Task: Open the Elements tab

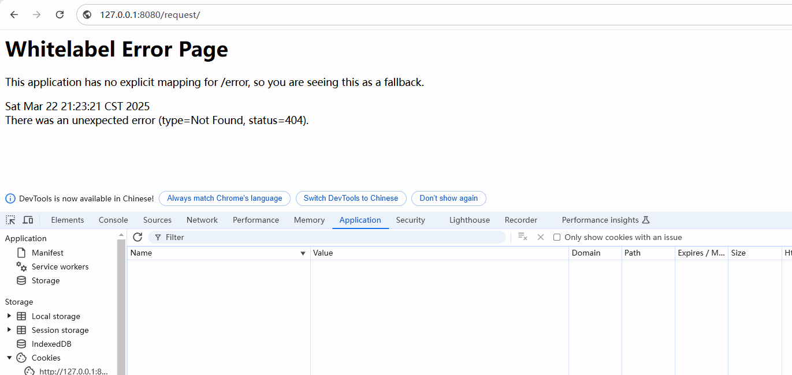Action: [68, 220]
